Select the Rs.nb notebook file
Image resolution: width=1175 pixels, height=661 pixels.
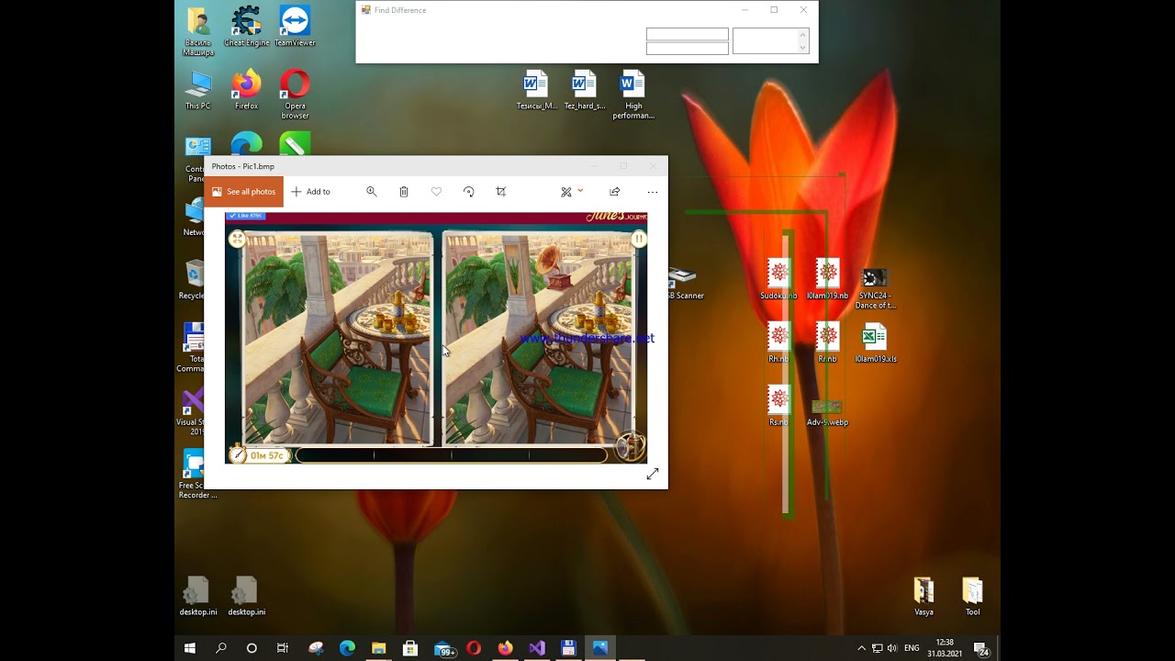pos(778,407)
